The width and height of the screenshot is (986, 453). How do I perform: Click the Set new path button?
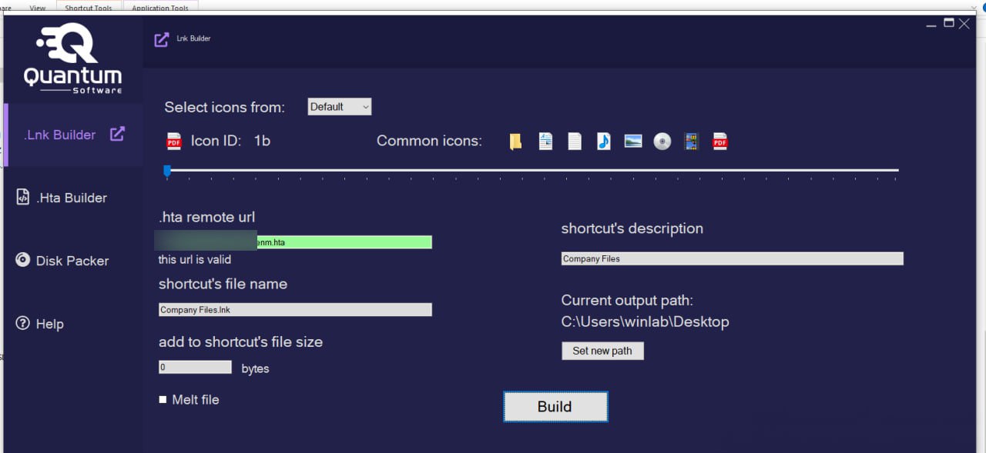(602, 351)
